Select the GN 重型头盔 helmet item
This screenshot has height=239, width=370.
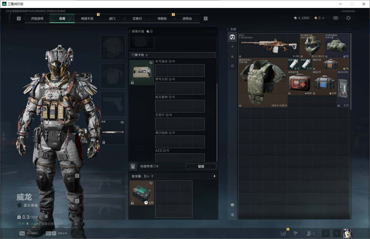tap(312, 45)
